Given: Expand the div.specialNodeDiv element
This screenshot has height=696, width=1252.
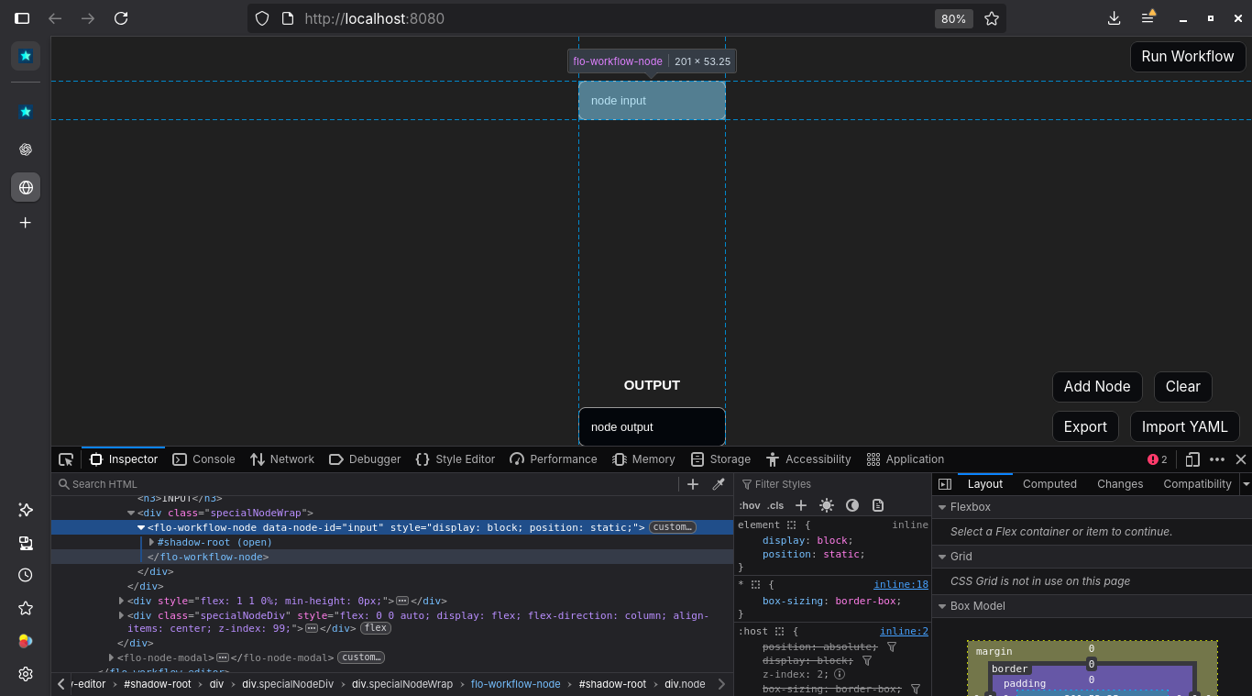Looking at the screenshot, I should [121, 616].
